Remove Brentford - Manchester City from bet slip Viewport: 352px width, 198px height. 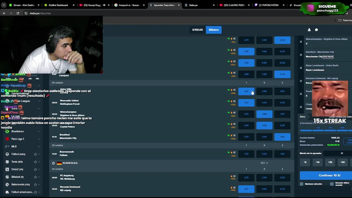[x=301, y=55]
